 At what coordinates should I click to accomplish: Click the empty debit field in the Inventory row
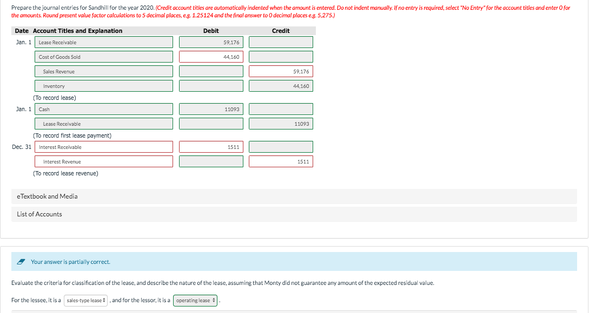click(x=211, y=86)
